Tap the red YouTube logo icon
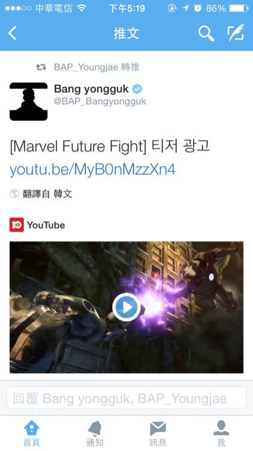 pos(17,225)
